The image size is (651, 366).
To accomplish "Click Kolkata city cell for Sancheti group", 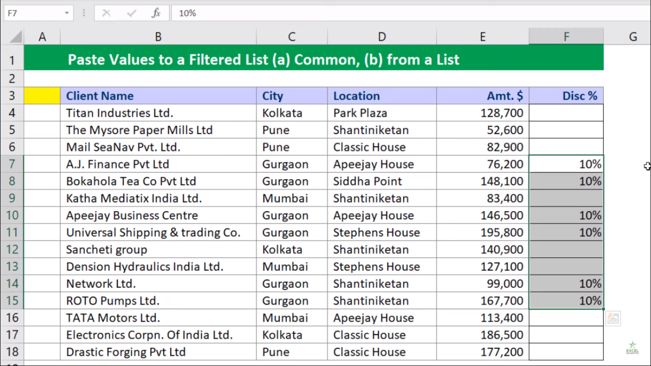I will coord(292,250).
